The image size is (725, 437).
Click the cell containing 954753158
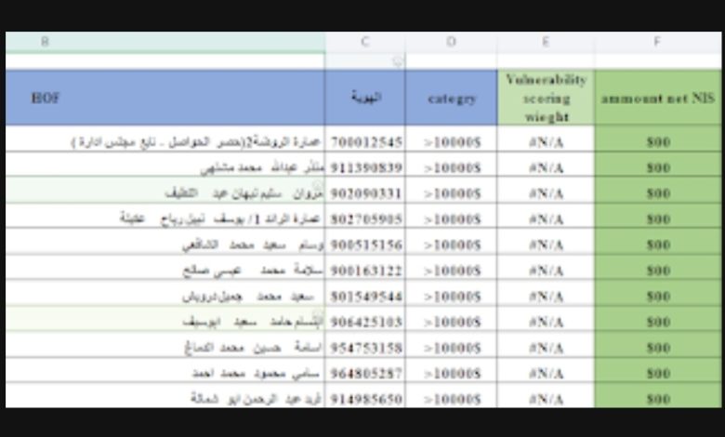(365, 348)
